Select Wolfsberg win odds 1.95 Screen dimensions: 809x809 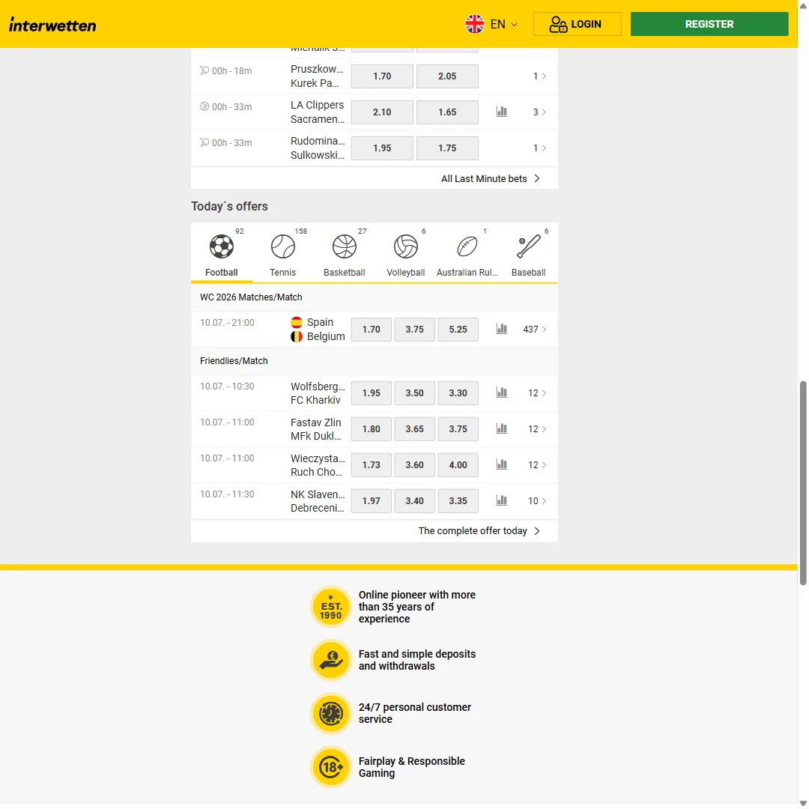click(371, 393)
